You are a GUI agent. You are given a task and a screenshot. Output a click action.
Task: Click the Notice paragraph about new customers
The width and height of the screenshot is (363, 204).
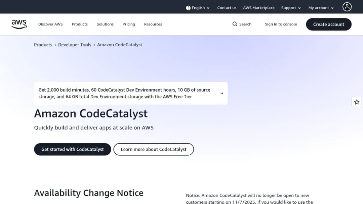click(249, 199)
